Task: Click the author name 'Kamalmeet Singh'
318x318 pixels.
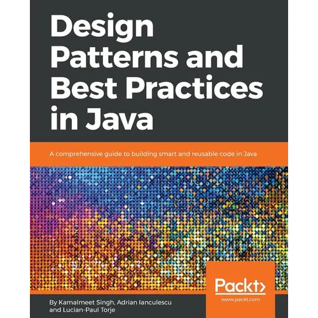Action: pyautogui.click(x=86, y=302)
